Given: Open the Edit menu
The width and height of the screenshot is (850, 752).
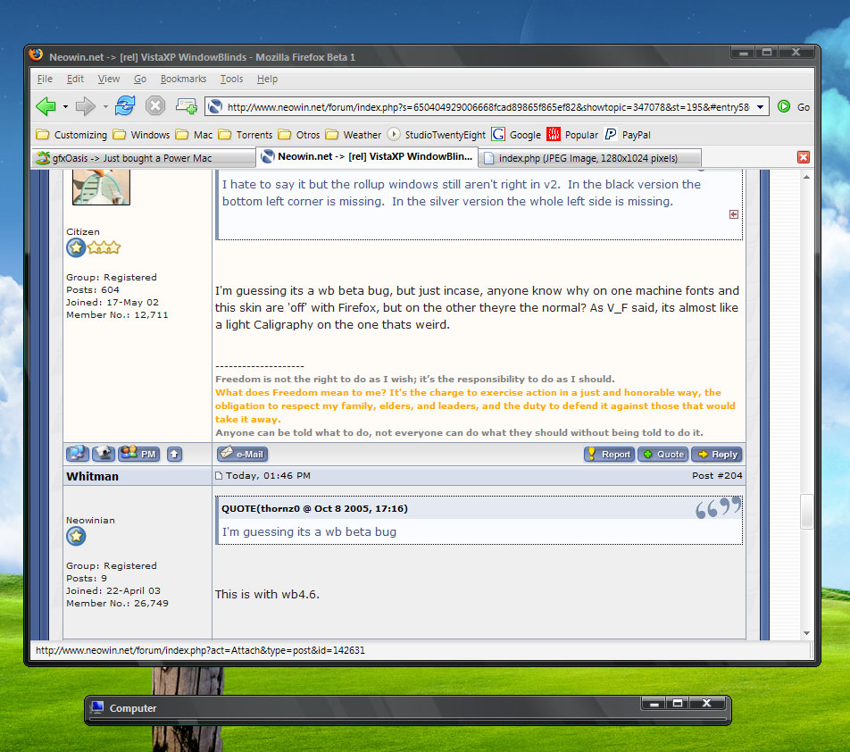Looking at the screenshot, I should (x=75, y=79).
